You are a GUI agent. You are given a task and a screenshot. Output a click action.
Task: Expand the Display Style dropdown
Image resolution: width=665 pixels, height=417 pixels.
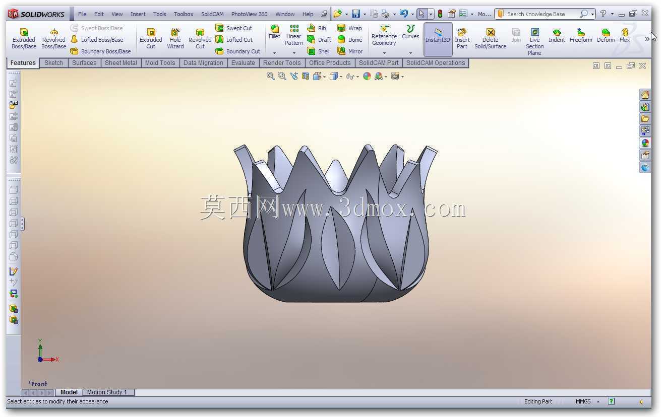341,77
